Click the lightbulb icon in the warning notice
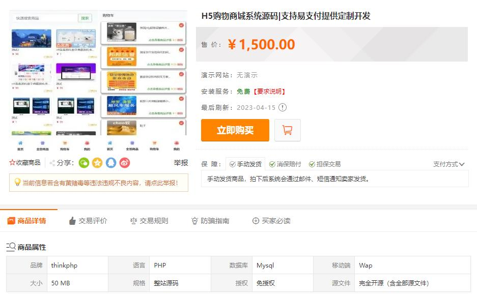477x294 pixels. 17,182
